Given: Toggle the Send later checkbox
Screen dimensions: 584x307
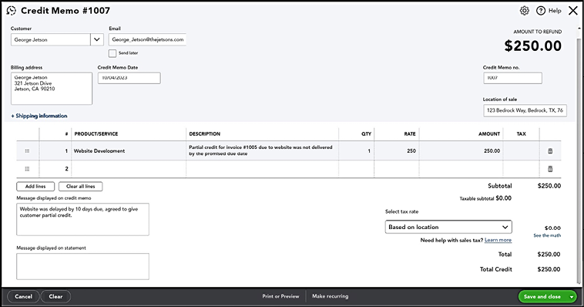Looking at the screenshot, I should click(112, 53).
